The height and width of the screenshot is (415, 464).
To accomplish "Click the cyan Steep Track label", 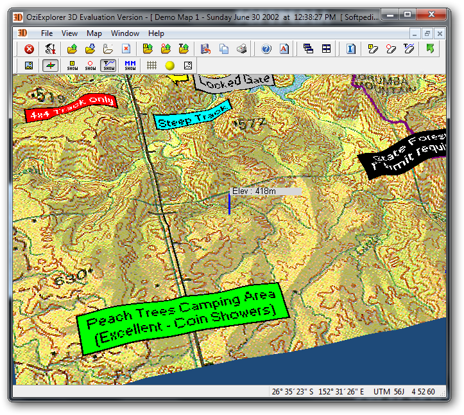I will click(193, 114).
